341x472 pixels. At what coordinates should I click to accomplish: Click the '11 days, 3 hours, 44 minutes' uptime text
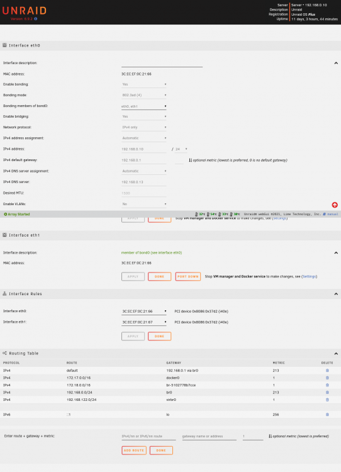[315, 19]
